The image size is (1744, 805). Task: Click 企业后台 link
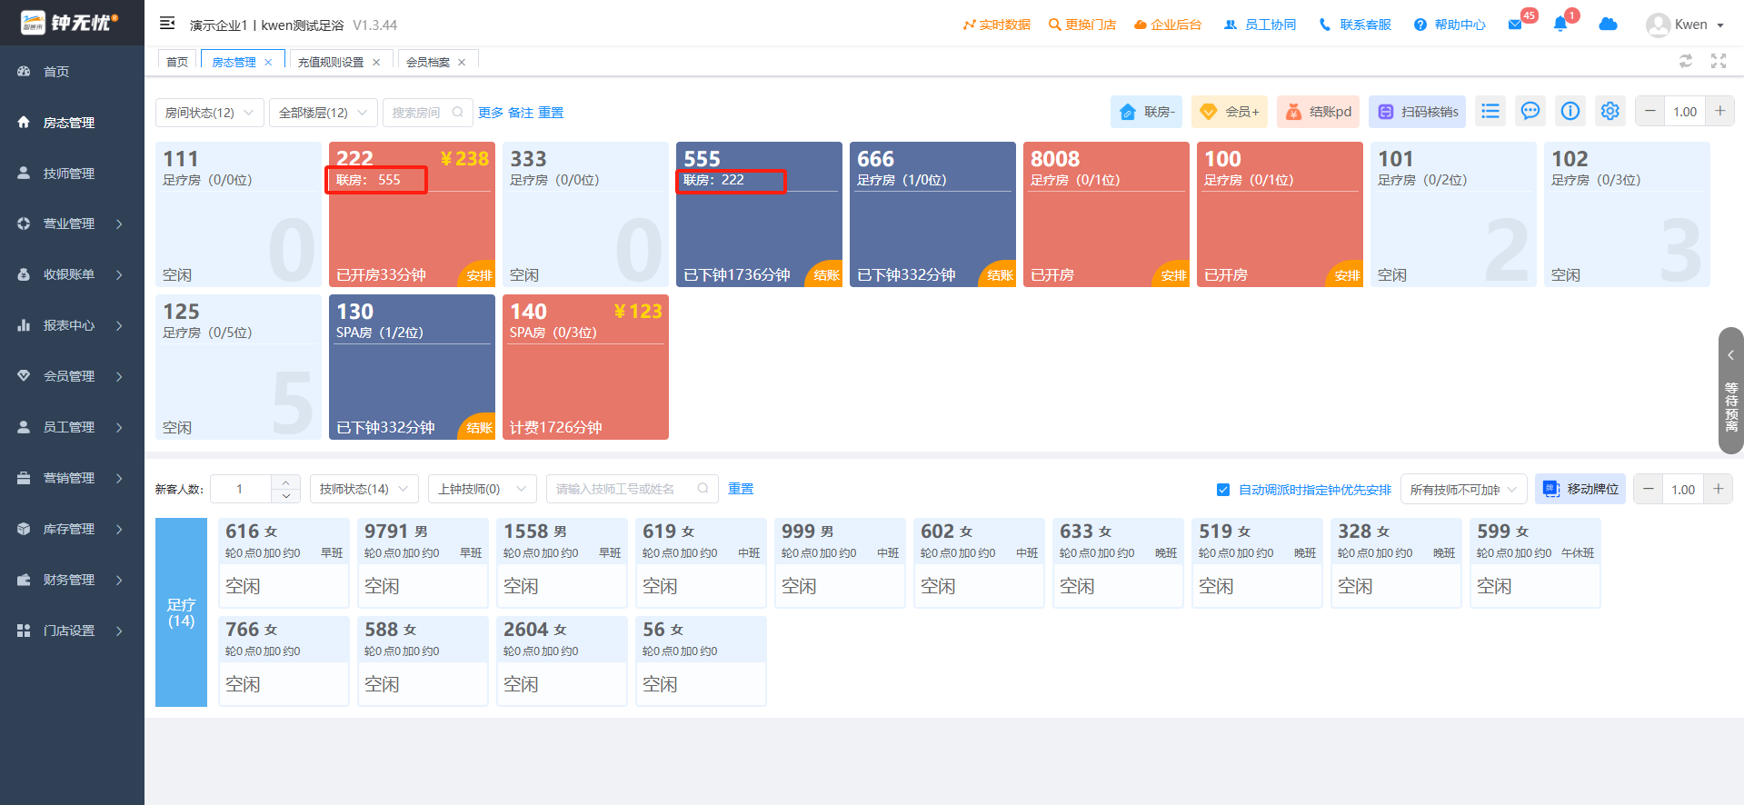tap(1168, 25)
